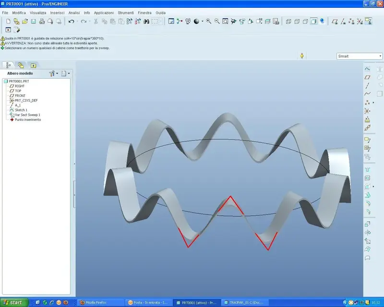Click the binoculars find tool

click(x=146, y=21)
